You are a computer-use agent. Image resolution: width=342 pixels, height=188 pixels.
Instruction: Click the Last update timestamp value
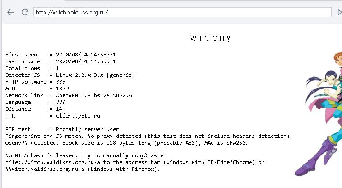pos(86,61)
